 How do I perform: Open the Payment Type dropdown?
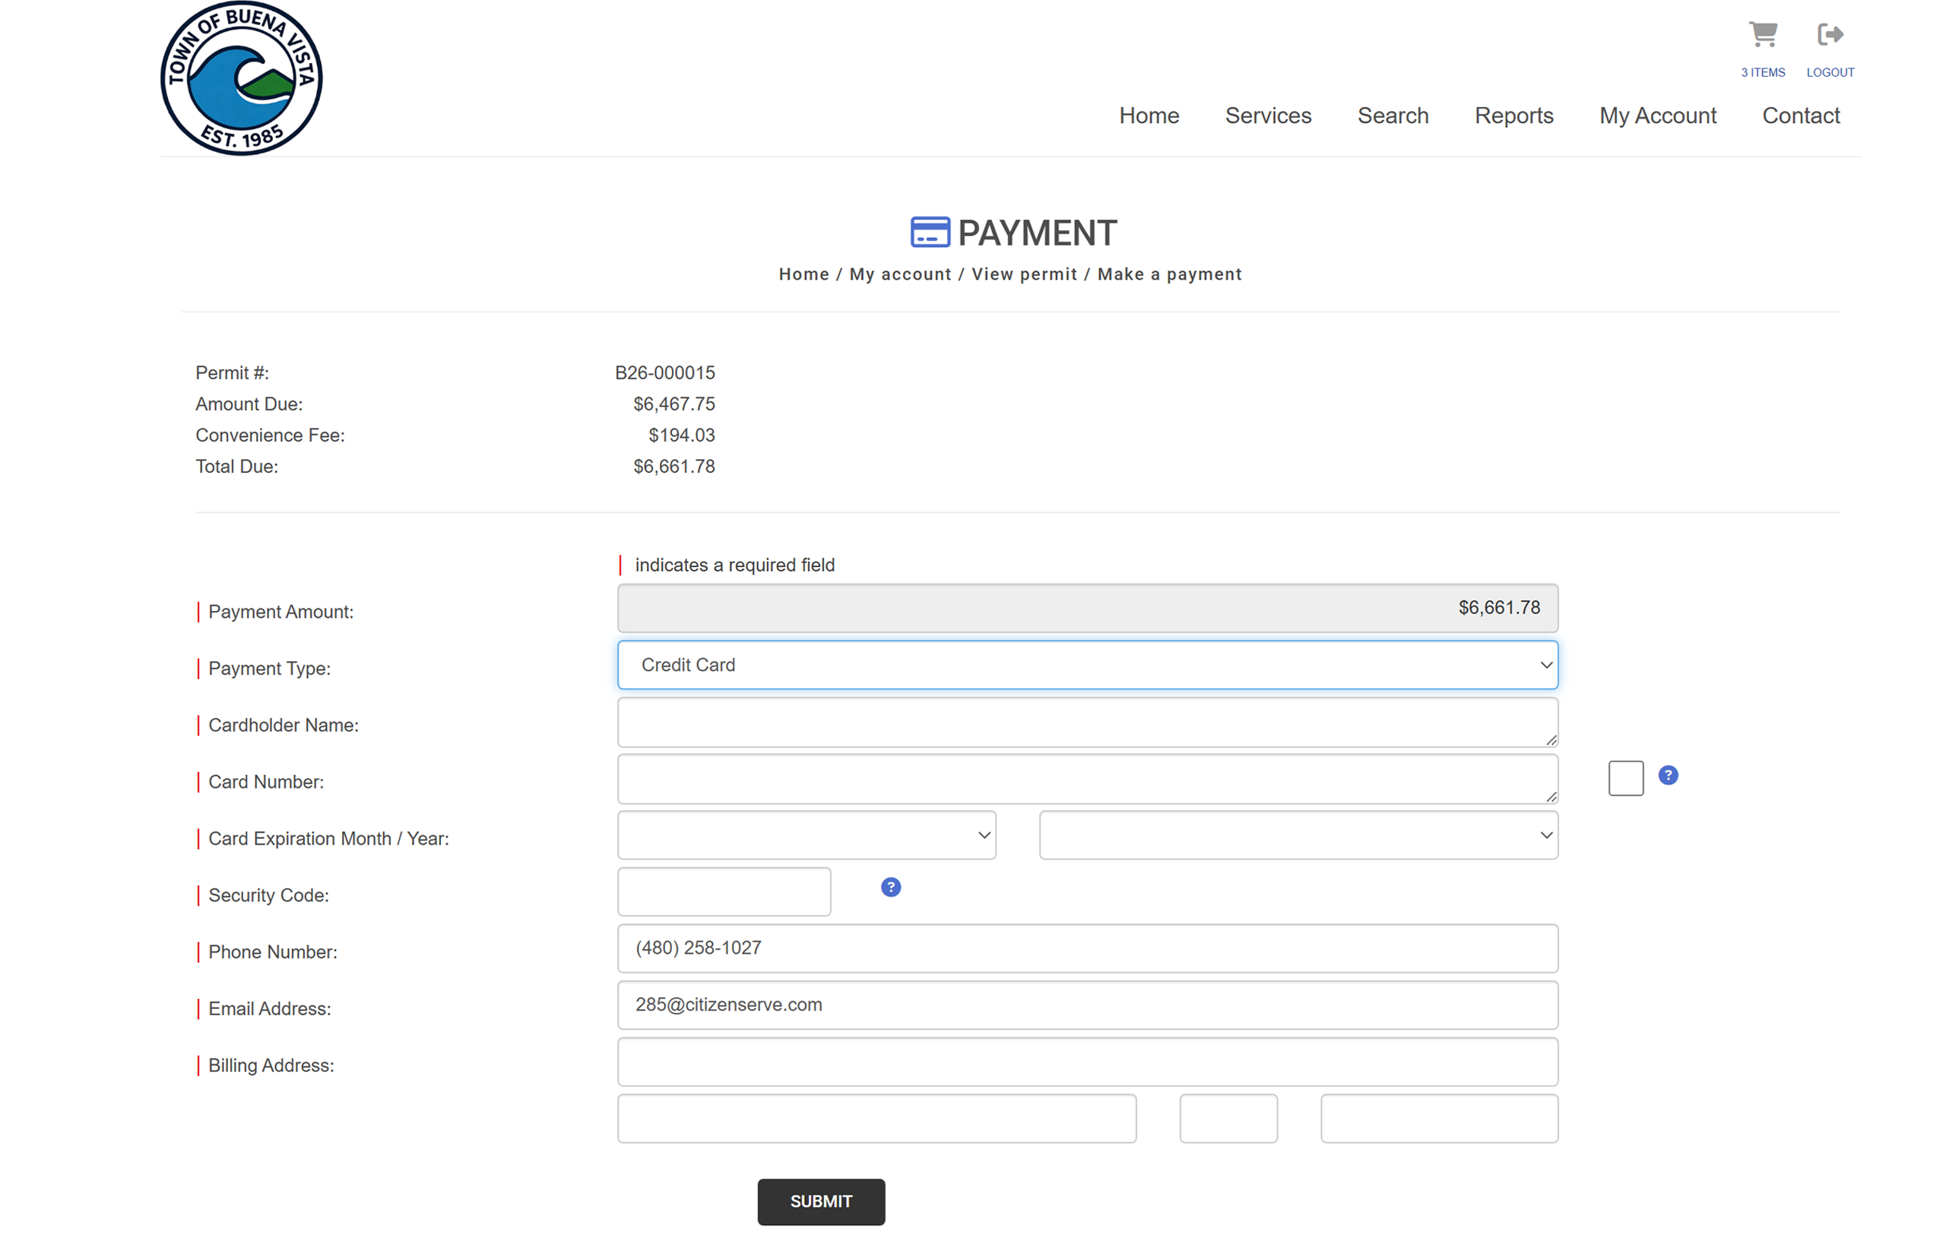(x=1087, y=664)
